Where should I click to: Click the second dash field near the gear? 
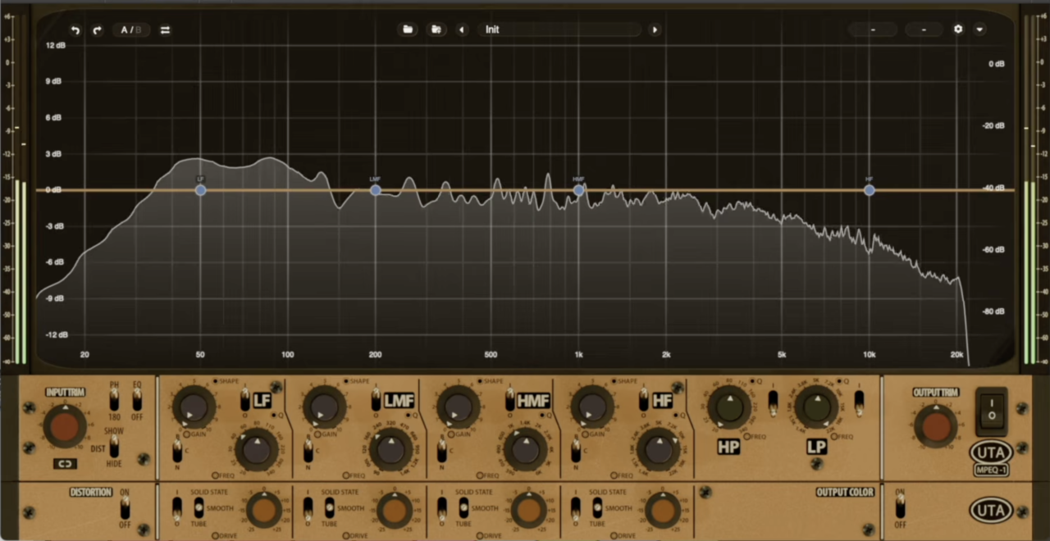pyautogui.click(x=924, y=30)
